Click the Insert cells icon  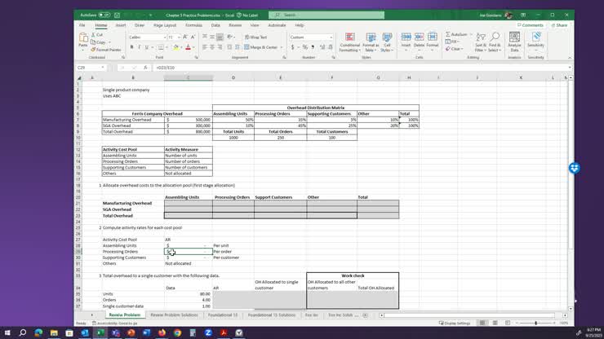[x=406, y=42]
